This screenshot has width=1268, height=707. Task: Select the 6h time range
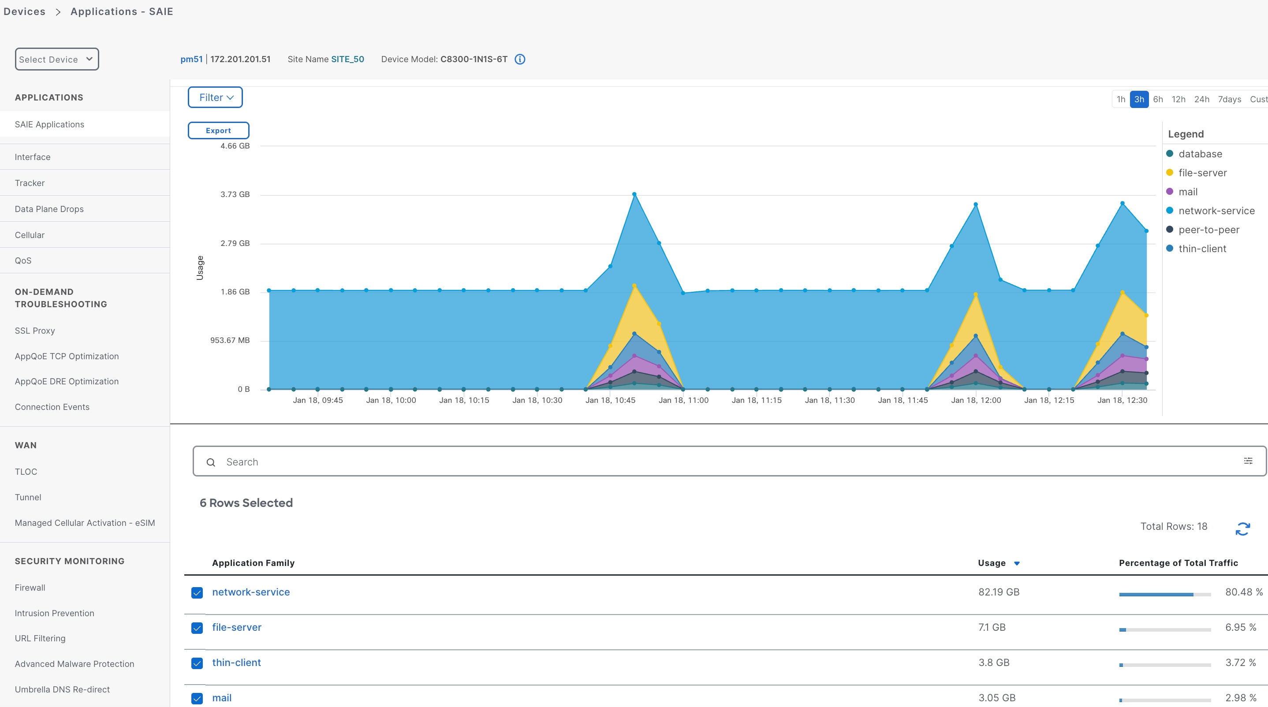pos(1158,99)
